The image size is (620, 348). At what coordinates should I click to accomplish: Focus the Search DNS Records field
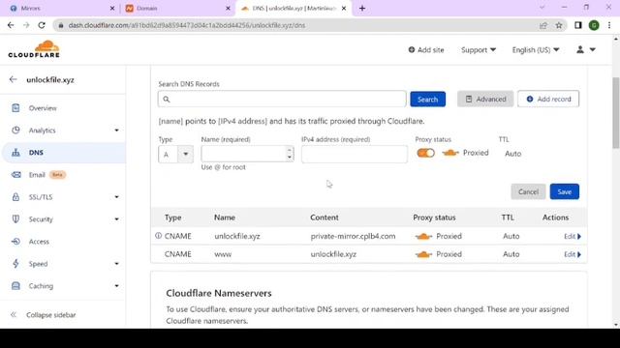282,99
